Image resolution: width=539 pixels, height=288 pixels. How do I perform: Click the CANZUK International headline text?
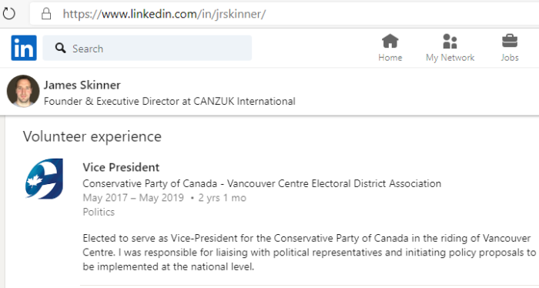click(169, 102)
